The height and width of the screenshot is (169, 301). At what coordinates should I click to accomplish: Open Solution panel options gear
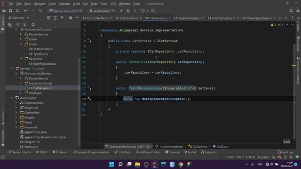coord(71,18)
